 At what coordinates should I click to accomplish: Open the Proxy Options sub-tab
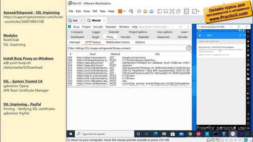[140, 42]
